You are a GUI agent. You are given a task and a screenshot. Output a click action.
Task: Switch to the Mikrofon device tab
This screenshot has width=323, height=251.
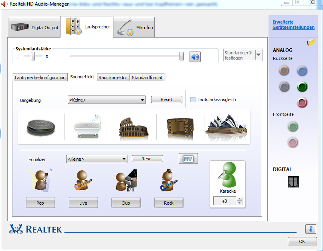(134, 27)
